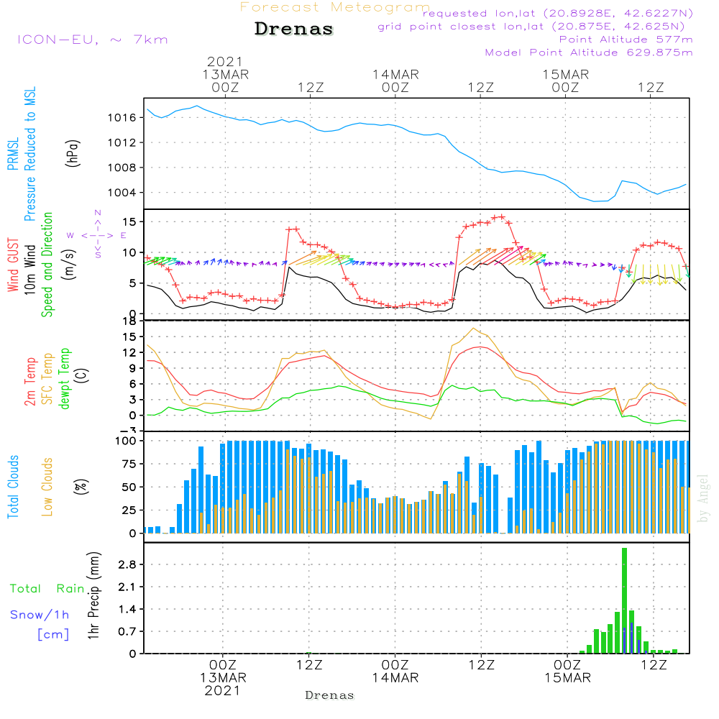Select the 75 value on cloud axis
The height and width of the screenshot is (719, 719).
[129, 464]
